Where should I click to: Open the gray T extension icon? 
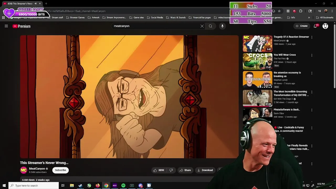click(x=288, y=11)
